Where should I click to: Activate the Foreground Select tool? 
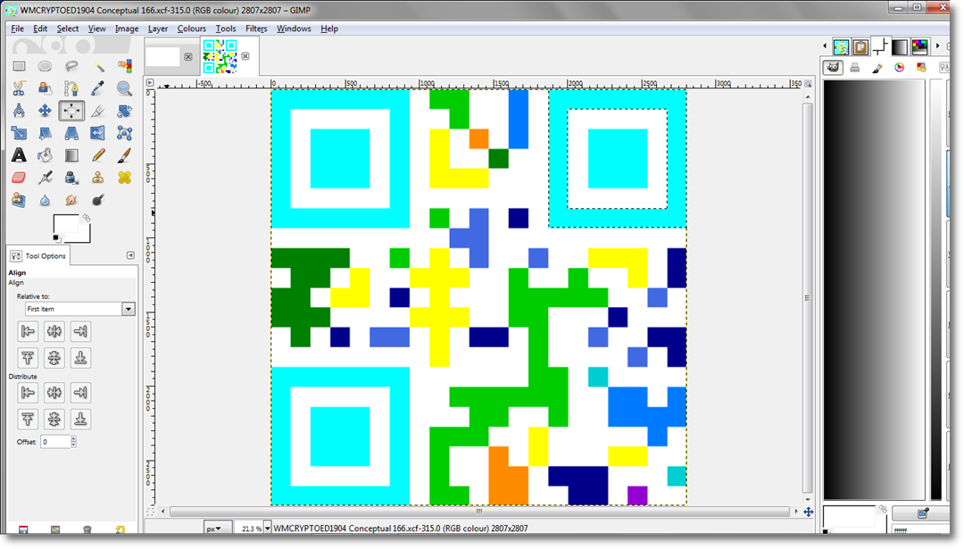(x=45, y=88)
